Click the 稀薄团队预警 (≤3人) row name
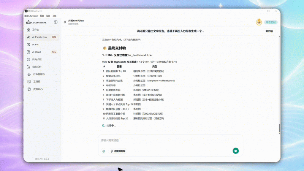The image size is (304, 171). (117, 109)
